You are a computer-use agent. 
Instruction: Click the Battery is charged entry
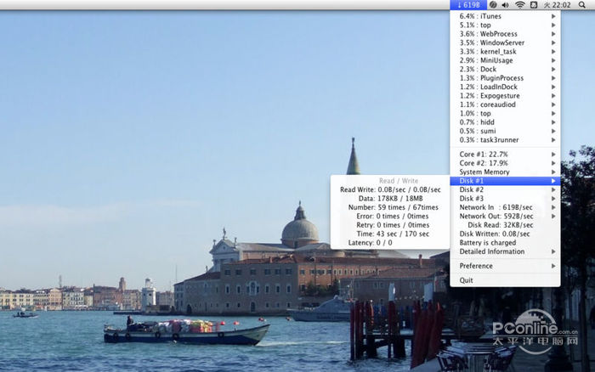(505, 243)
